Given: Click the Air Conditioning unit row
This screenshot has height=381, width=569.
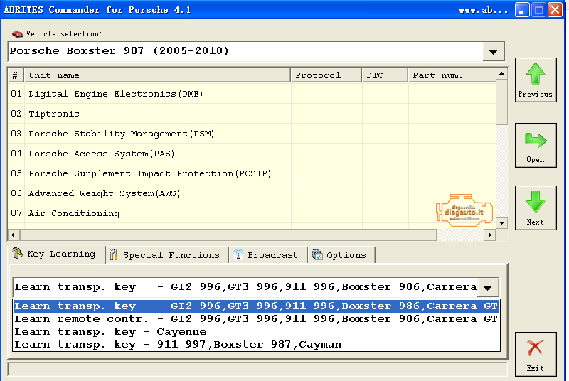Looking at the screenshot, I should [74, 213].
